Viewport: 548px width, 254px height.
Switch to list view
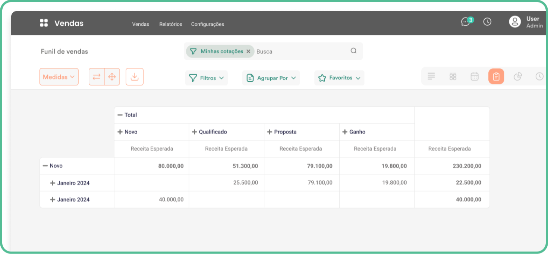pos(431,76)
